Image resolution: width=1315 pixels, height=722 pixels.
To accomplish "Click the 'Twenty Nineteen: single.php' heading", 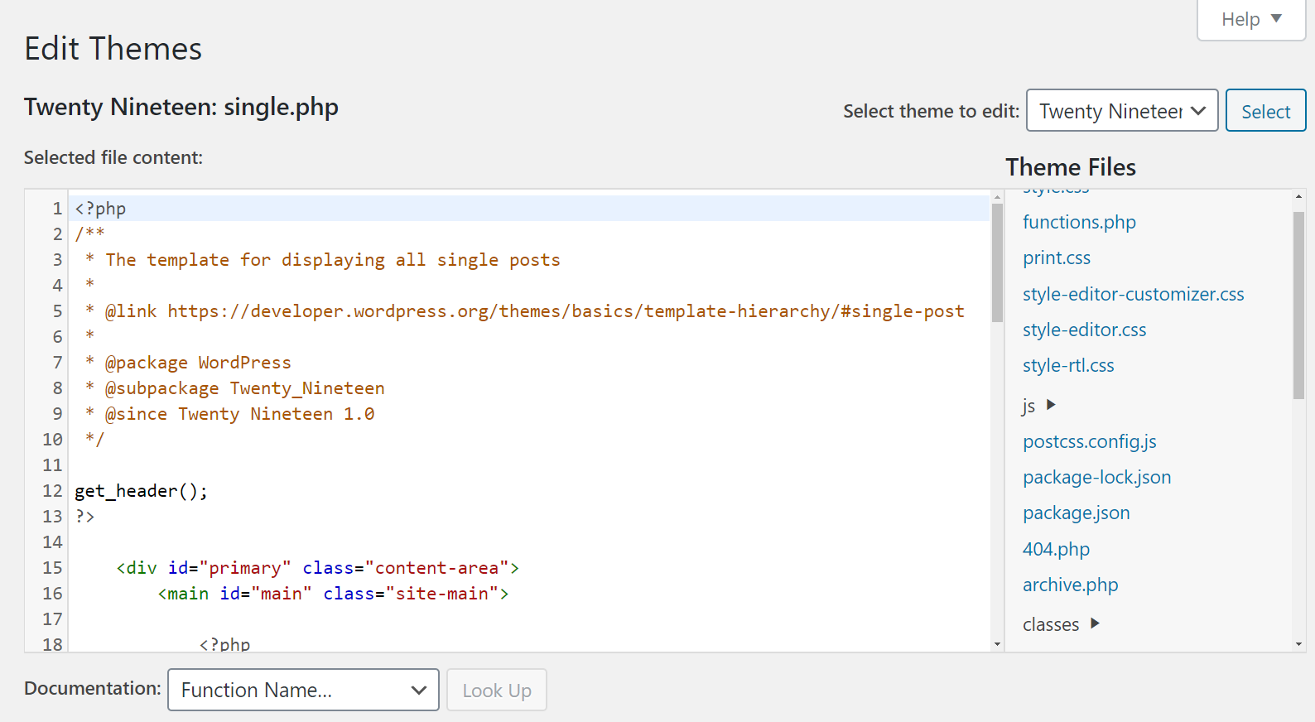I will 181,107.
